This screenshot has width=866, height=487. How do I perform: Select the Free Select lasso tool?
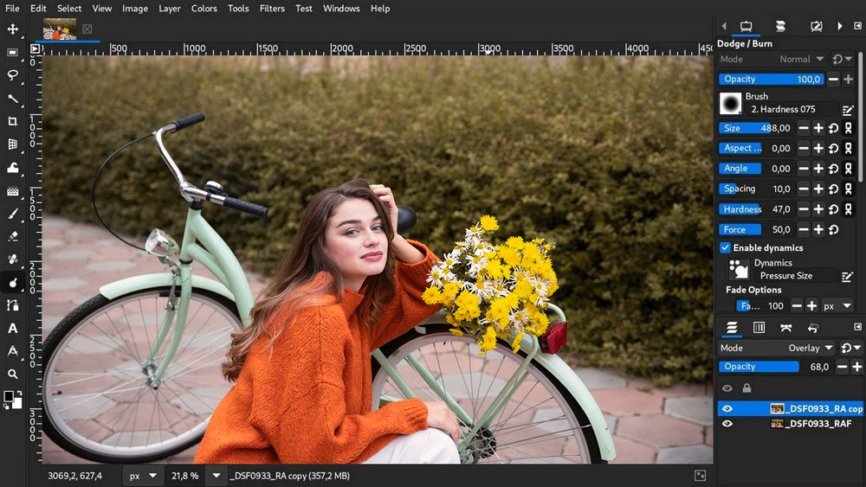coord(13,75)
